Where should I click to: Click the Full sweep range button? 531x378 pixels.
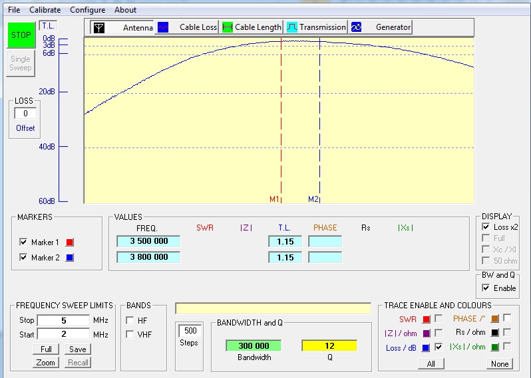click(45, 349)
